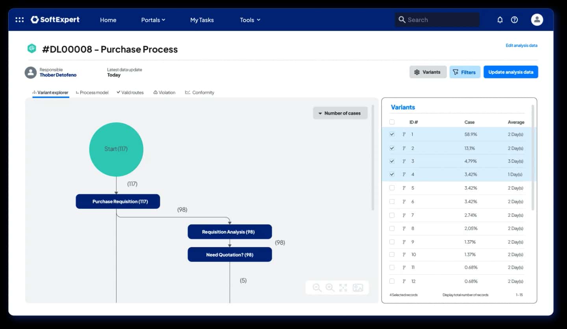Expand the Tools menu dropdown

click(x=250, y=20)
